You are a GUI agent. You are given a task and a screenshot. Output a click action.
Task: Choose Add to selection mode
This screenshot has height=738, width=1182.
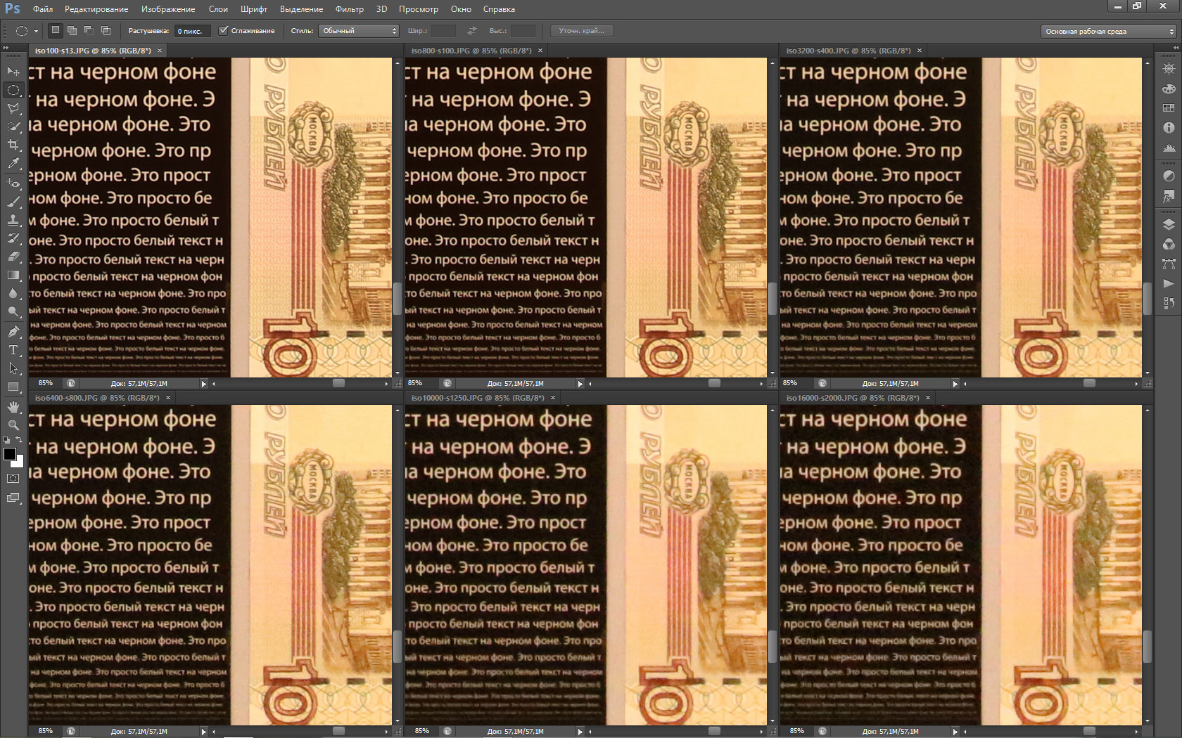[x=72, y=30]
